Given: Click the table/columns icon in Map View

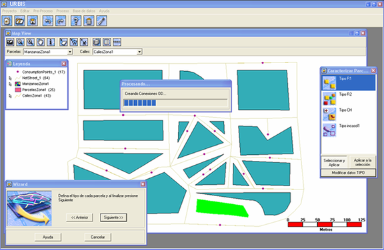Looking at the screenshot, I should point(107,42).
